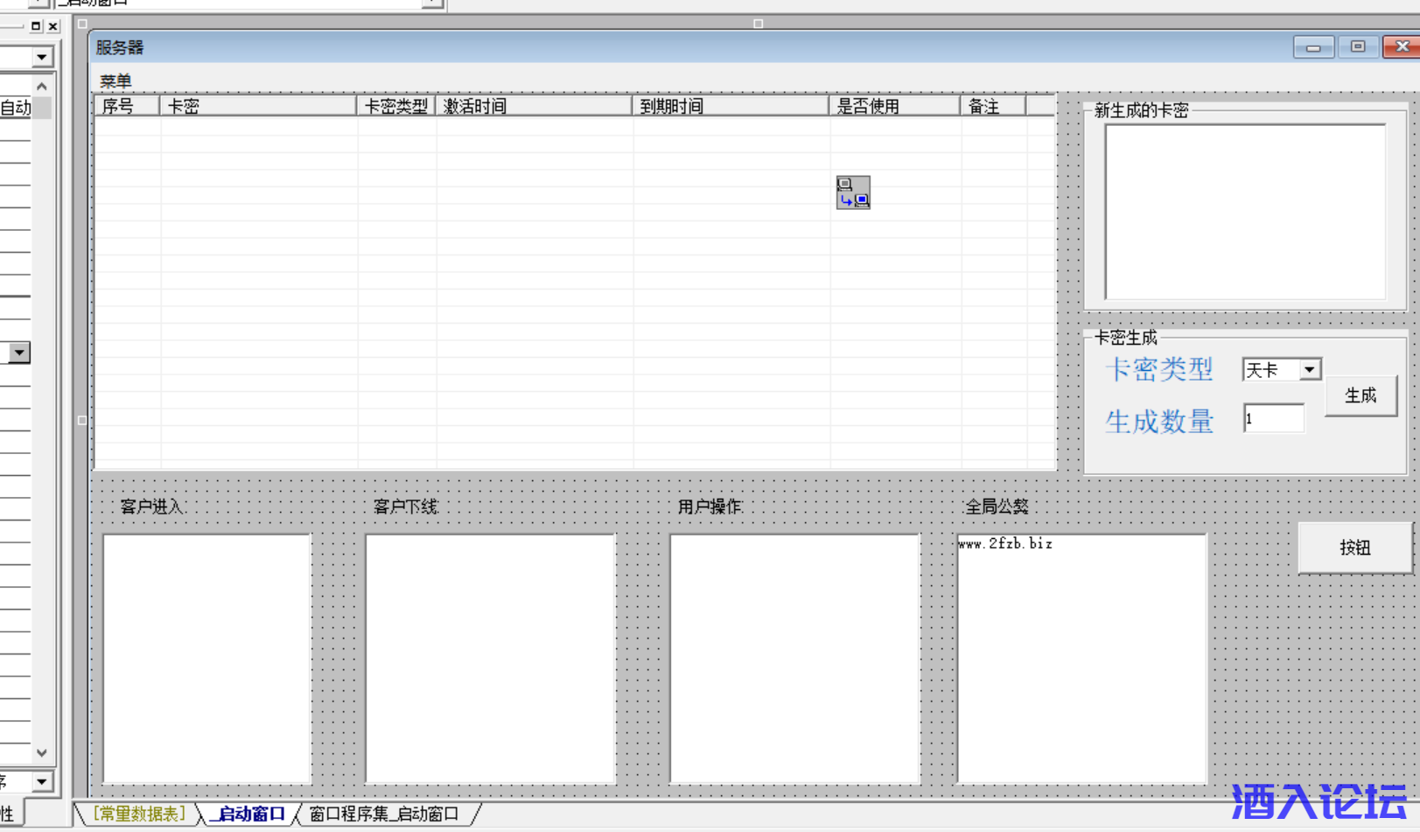1420x832 pixels.
Task: Click the float button on the left panel
Action: [x=36, y=26]
